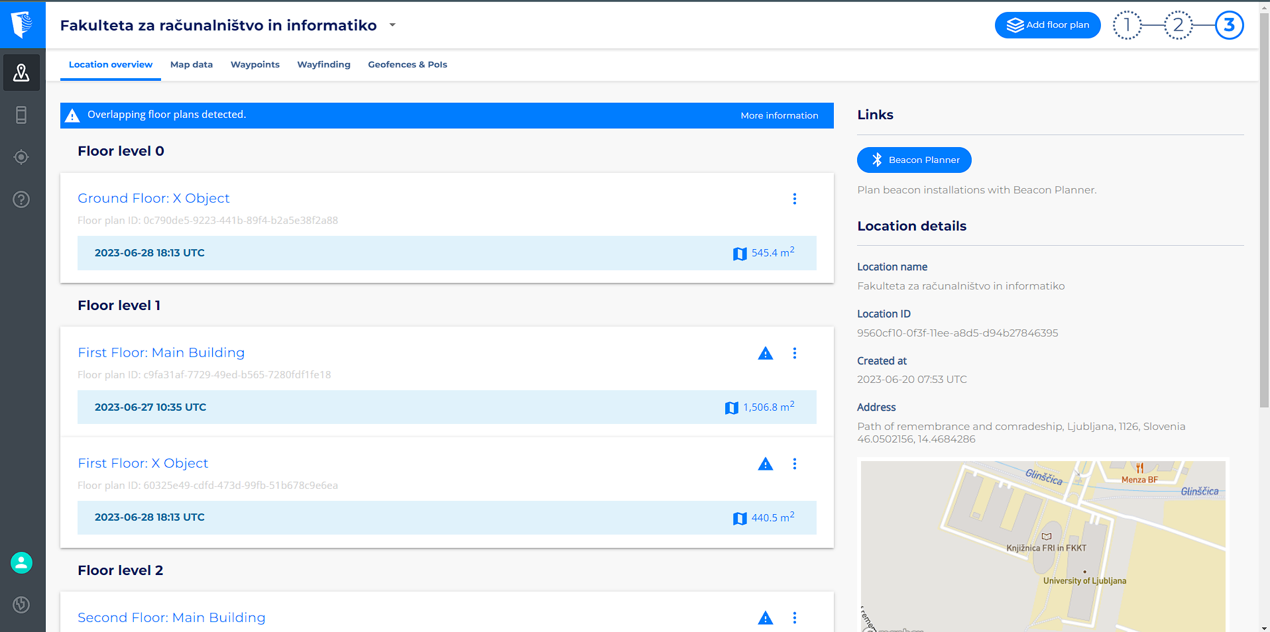The height and width of the screenshot is (632, 1270).
Task: Expand the location name dropdown arrow
Action: [x=392, y=25]
